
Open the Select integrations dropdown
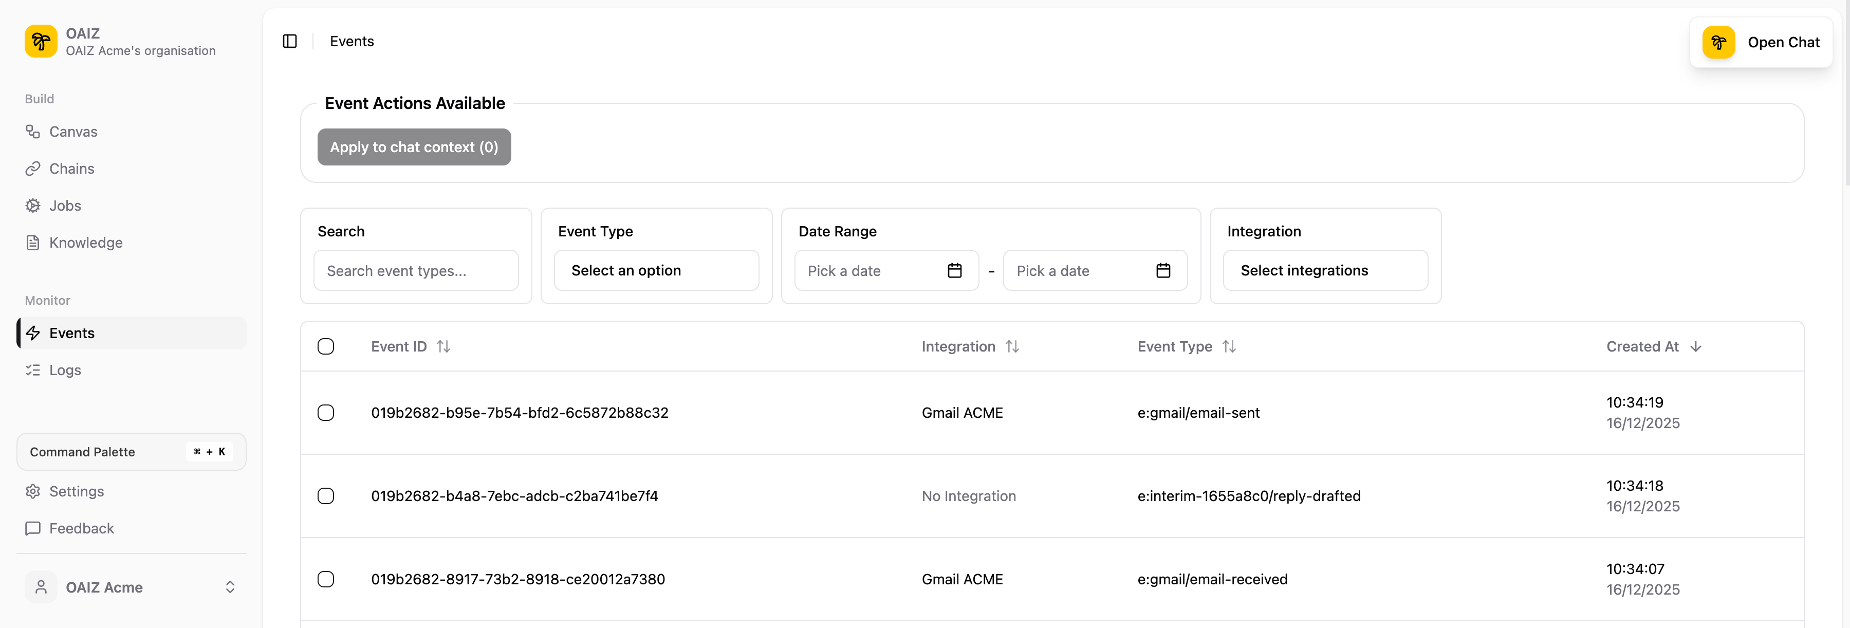tap(1325, 270)
